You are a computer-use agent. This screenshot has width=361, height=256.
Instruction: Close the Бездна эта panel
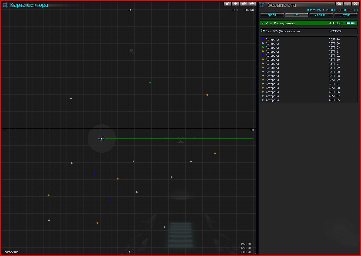point(355,4)
